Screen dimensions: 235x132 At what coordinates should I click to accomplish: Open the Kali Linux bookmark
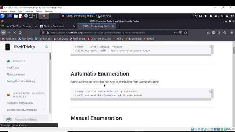[9, 39]
